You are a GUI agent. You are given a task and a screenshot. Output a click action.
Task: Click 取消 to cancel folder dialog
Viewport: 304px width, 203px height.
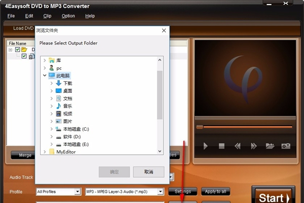pos(148,172)
